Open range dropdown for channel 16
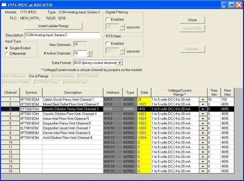The width and height of the screenshot is (244, 181). coord(203,171)
